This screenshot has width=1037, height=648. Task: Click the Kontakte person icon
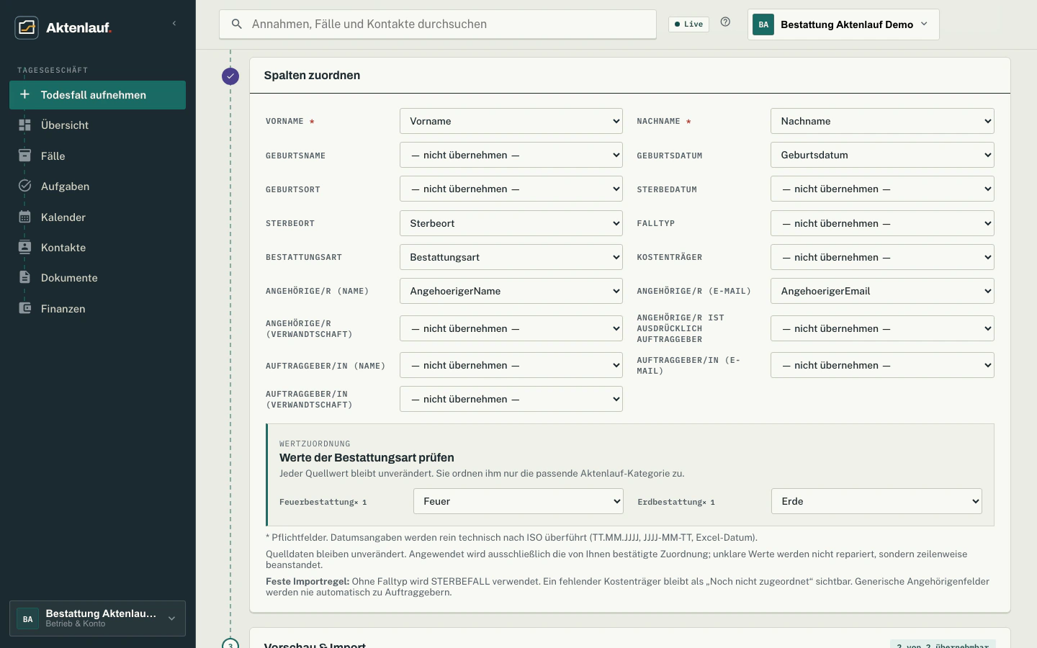tap(24, 247)
